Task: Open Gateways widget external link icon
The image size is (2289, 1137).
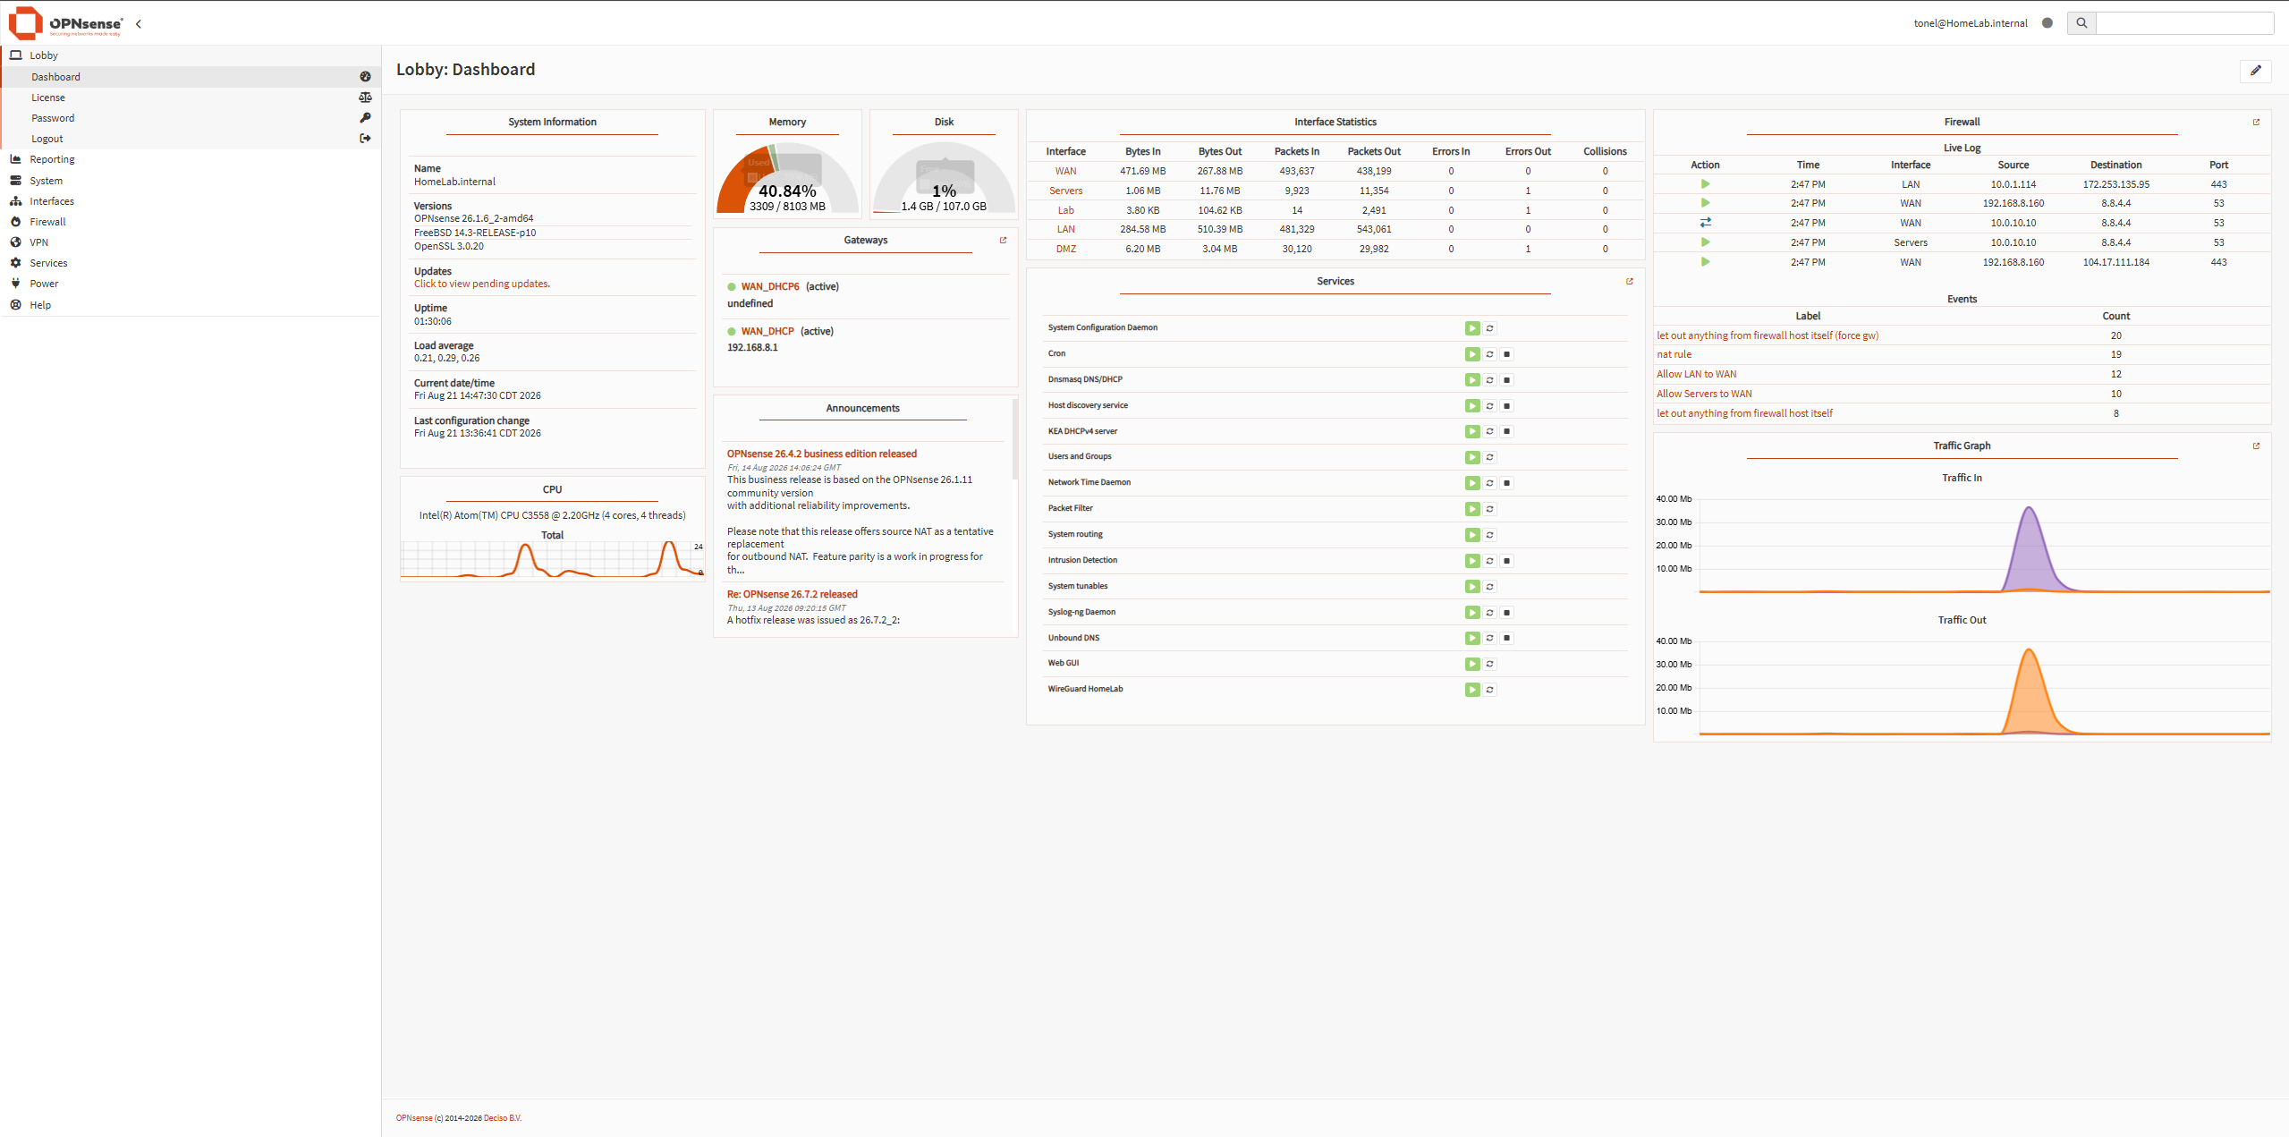Action: click(x=1003, y=240)
